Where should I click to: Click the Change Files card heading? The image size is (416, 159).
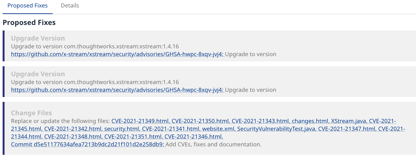point(32,113)
